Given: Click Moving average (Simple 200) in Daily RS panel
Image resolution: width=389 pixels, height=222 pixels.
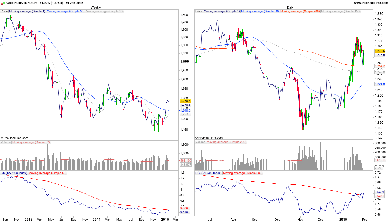Looking at the screenshot, I should (243, 173).
